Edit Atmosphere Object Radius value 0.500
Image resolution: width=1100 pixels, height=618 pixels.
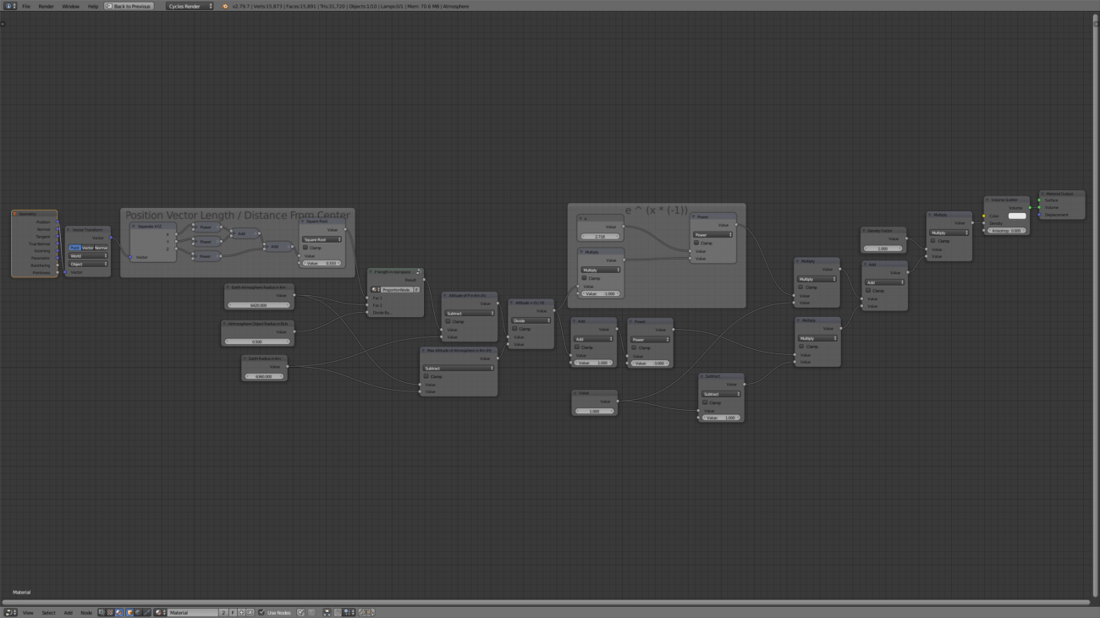tap(257, 342)
